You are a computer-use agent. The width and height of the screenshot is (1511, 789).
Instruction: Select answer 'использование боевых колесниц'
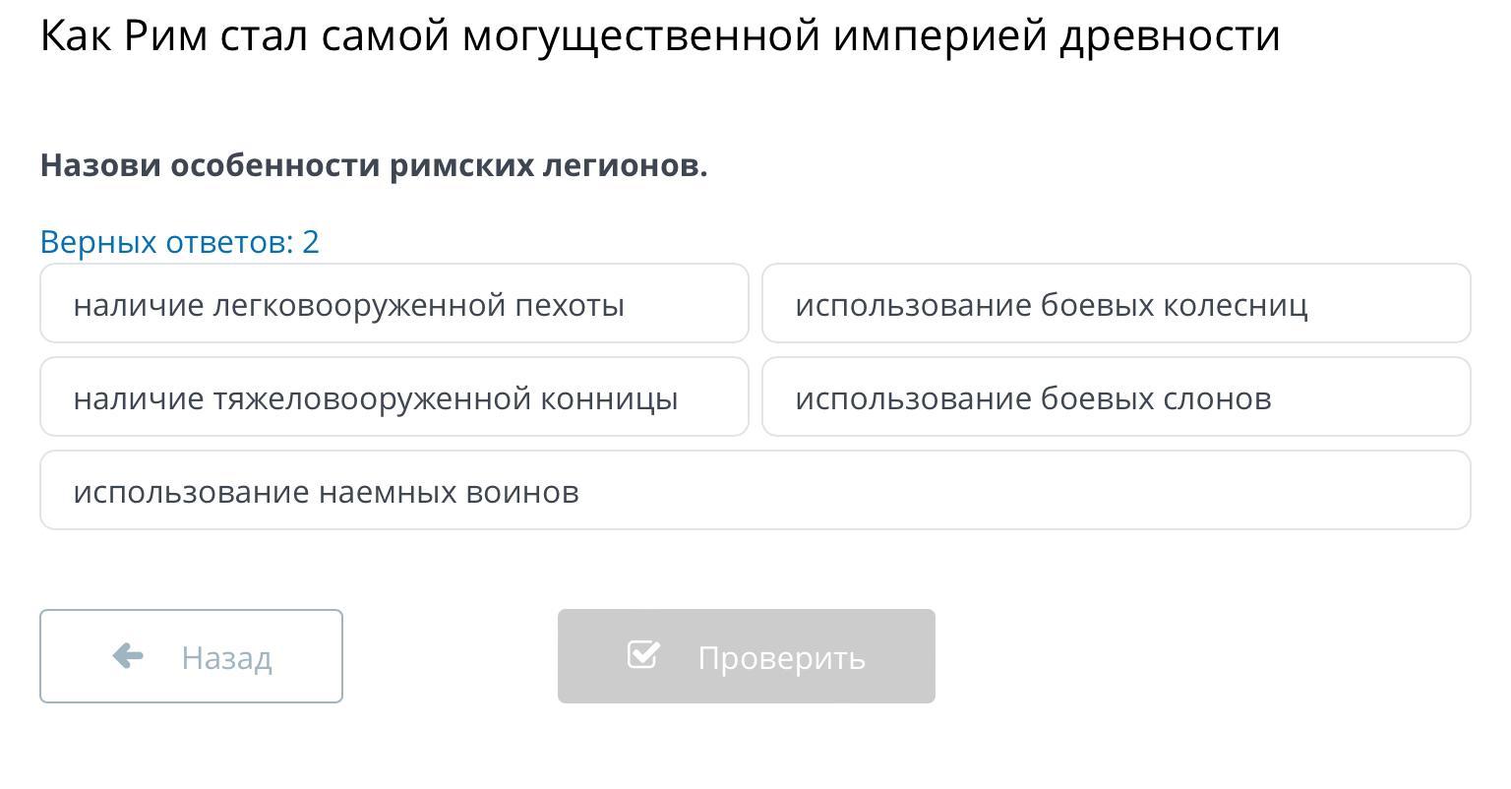pos(1117,303)
